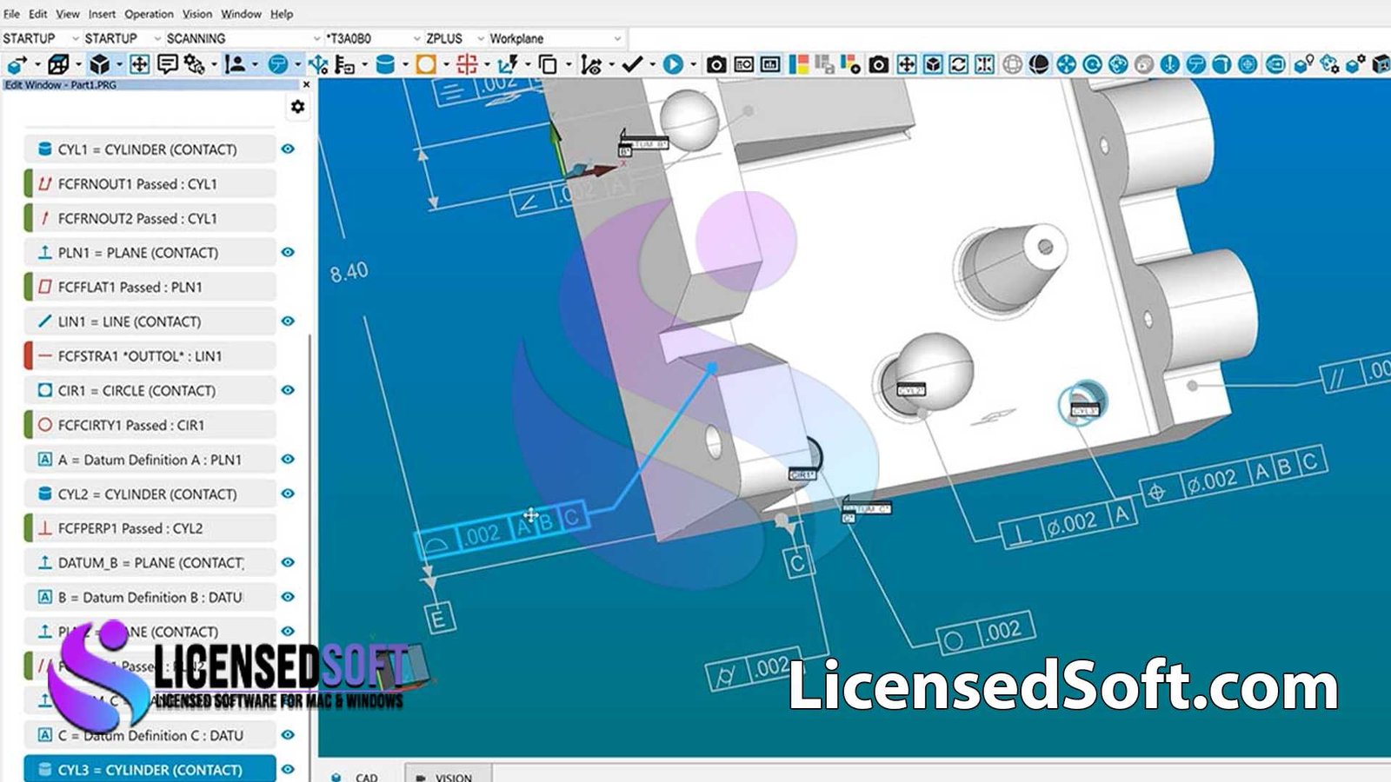This screenshot has width=1391, height=782.
Task: Click the inward collapse arrows icon
Action: [984, 64]
